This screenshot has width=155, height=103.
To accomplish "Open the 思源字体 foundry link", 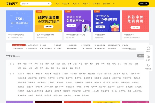I will (x=107, y=78).
